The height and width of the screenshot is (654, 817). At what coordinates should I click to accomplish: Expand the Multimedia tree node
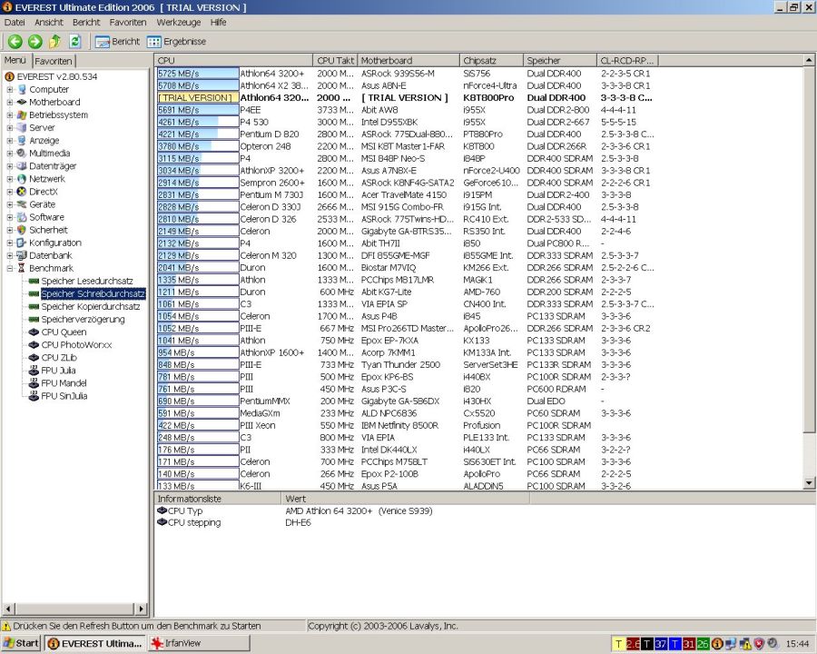click(9, 153)
